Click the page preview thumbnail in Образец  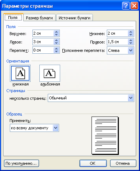105,136
